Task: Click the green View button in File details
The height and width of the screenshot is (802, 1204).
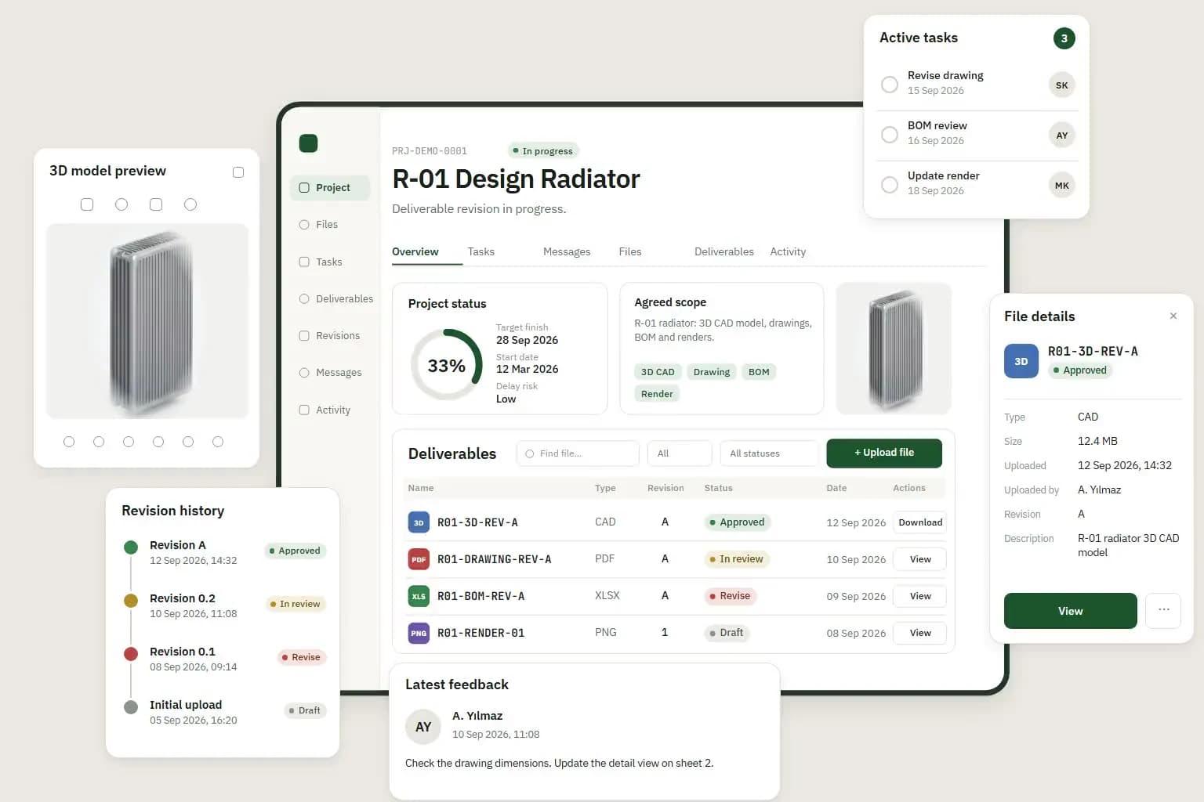Action: point(1071,611)
